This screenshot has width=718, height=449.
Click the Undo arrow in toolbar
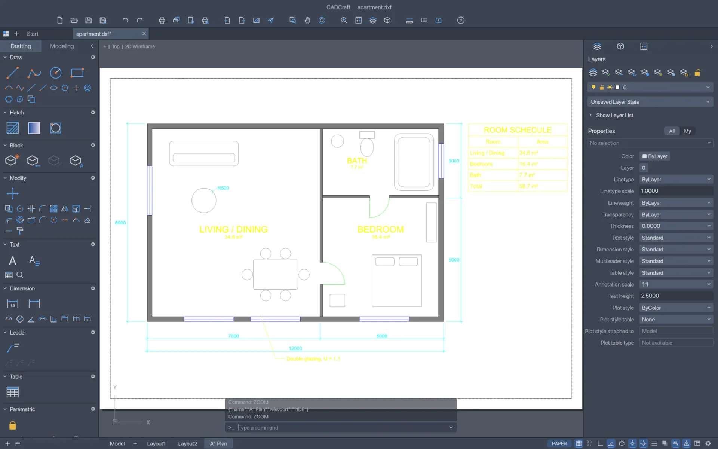coord(125,21)
